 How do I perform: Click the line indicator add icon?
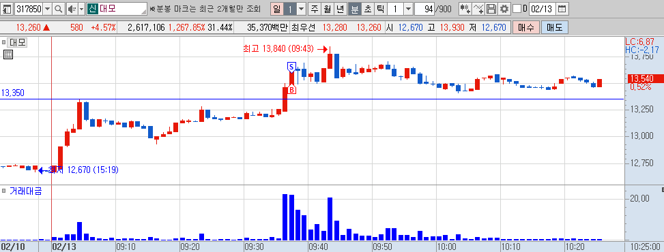[x=478, y=8]
